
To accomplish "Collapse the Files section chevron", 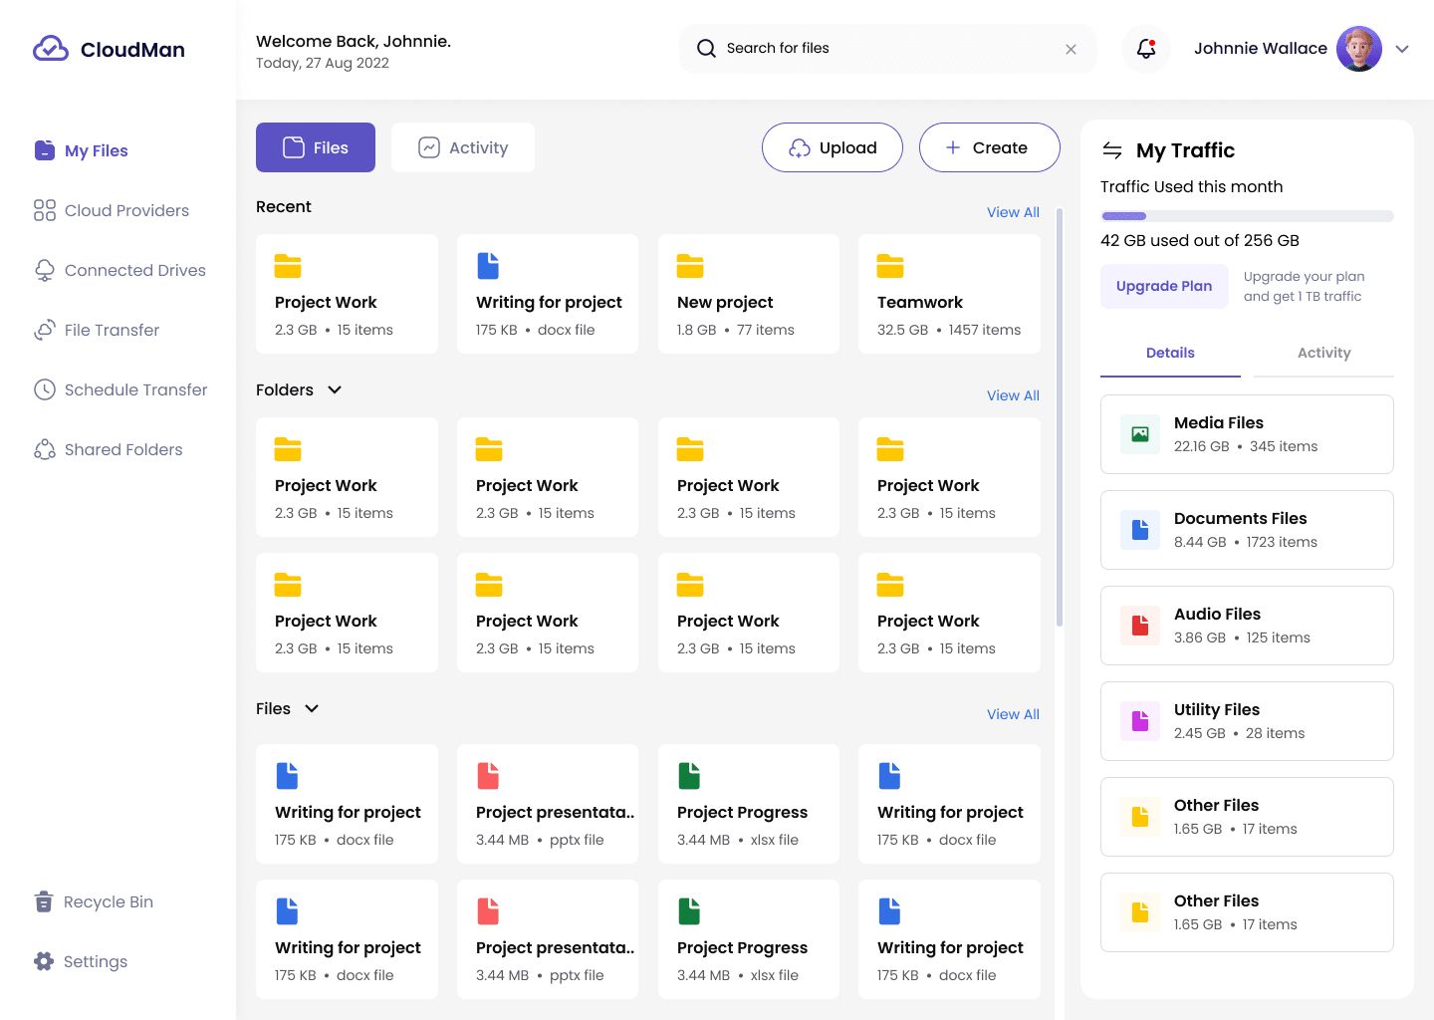I will coord(312,708).
